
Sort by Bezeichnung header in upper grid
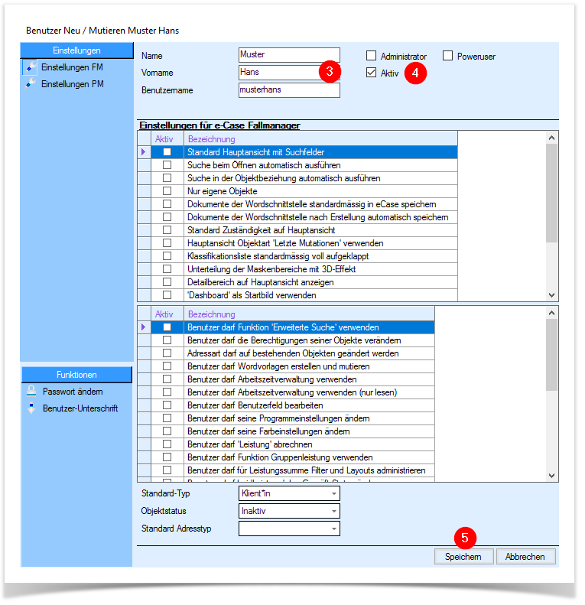tap(320, 139)
